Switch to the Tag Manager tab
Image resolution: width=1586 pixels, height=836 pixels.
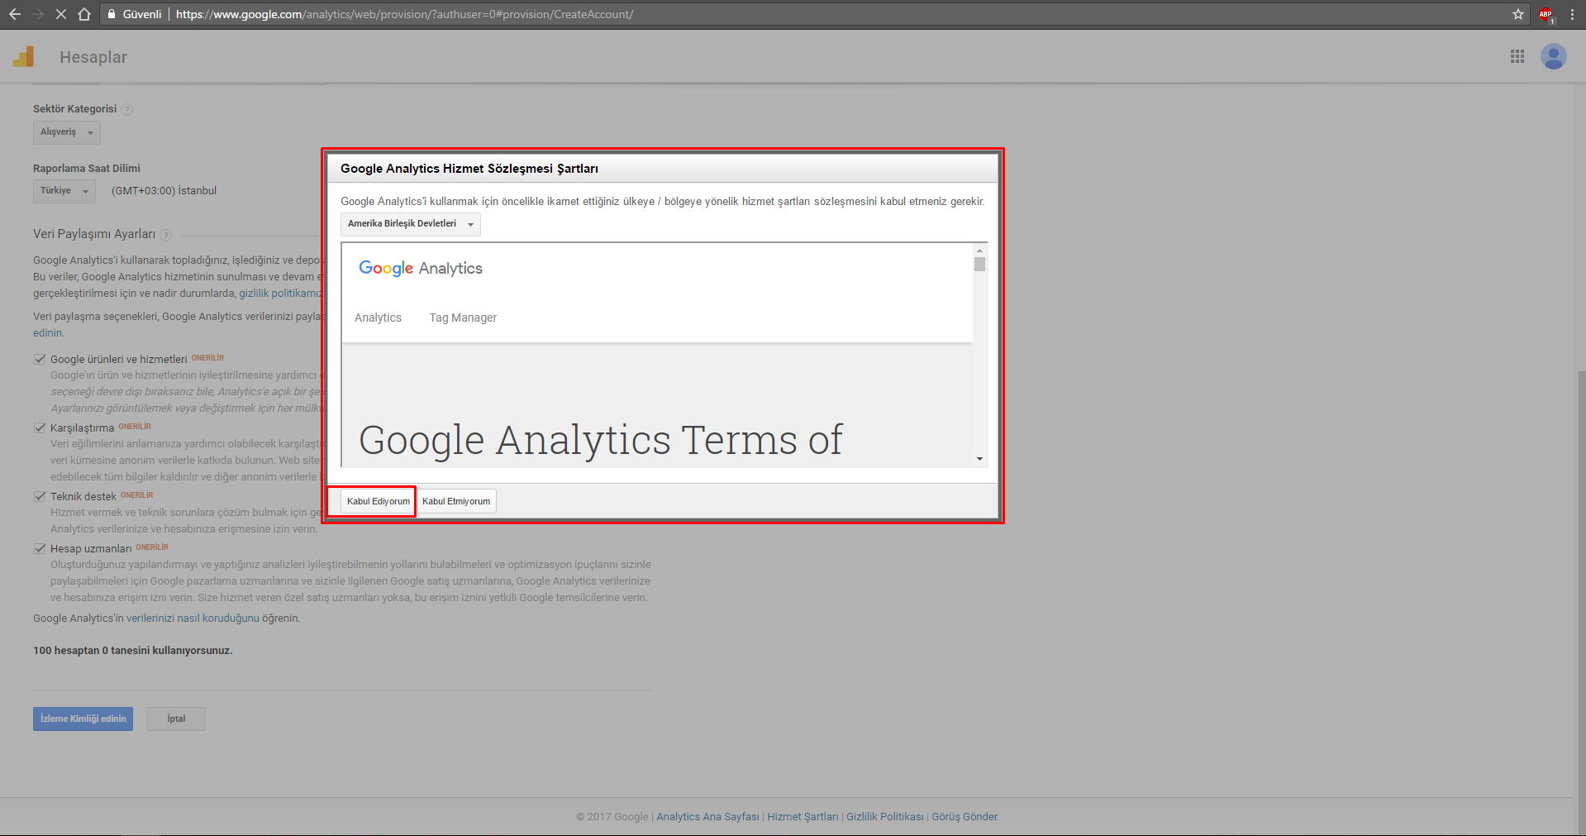click(x=463, y=318)
